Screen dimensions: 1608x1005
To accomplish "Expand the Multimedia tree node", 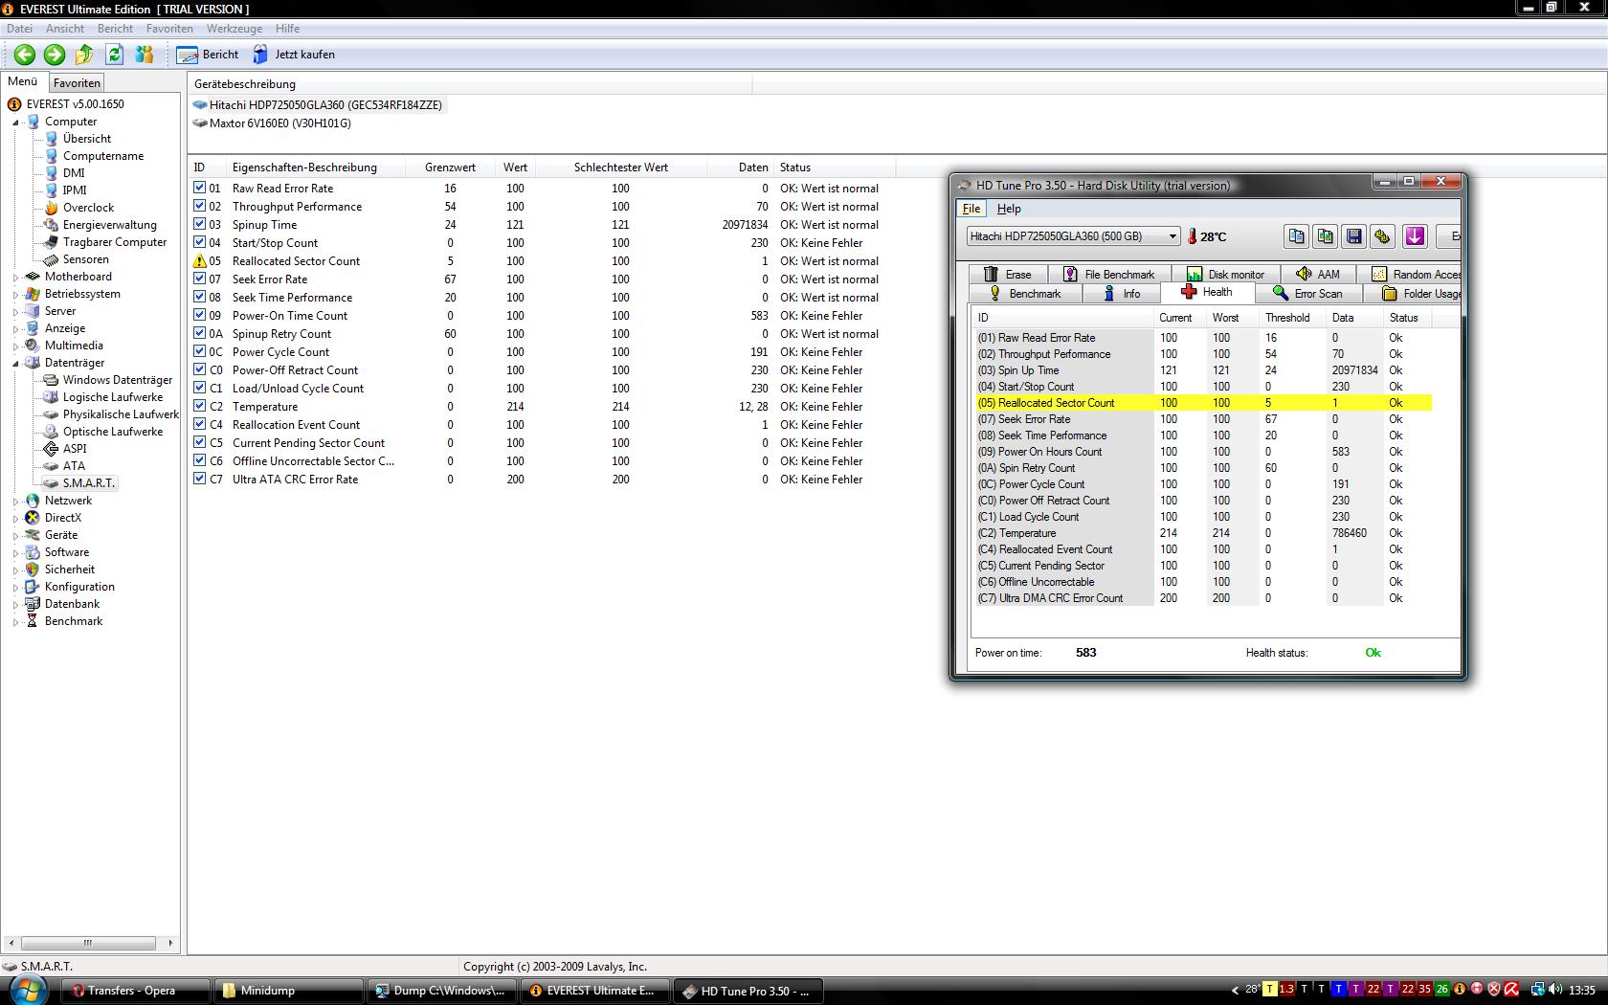I will pyautogui.click(x=15, y=346).
